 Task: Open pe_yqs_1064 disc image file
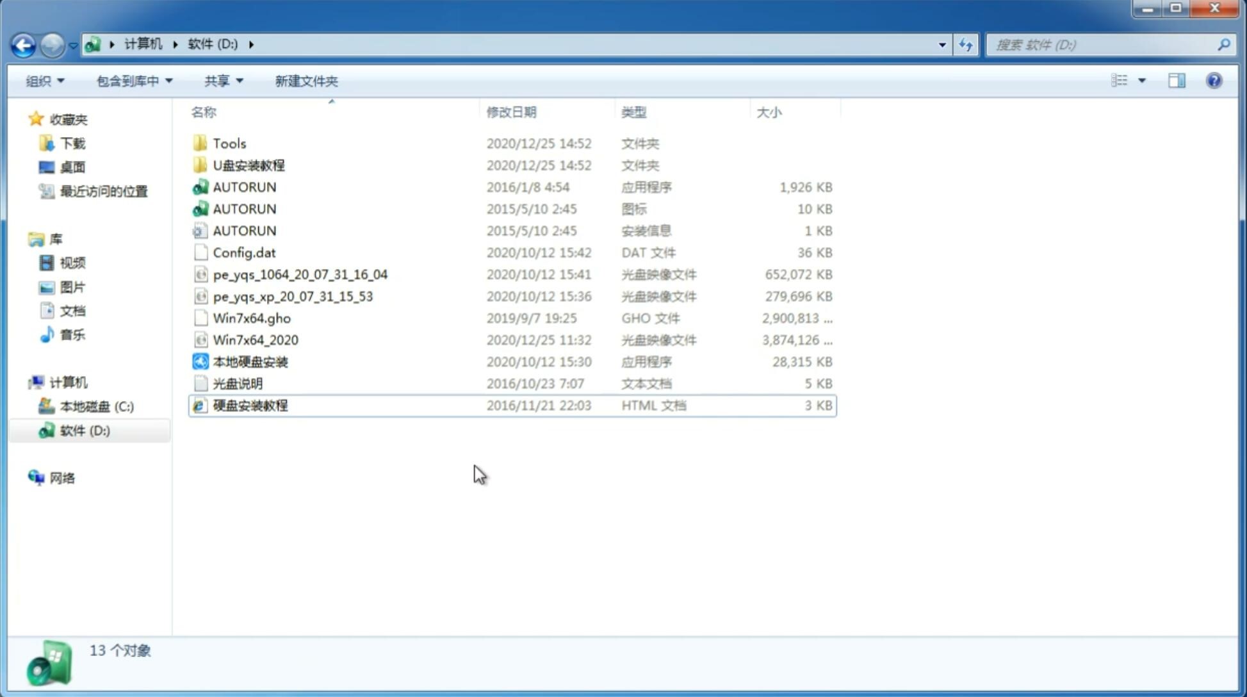(x=300, y=274)
